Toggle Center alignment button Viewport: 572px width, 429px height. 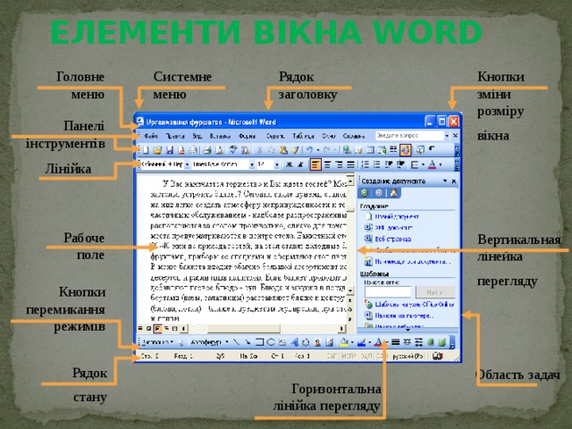click(327, 164)
